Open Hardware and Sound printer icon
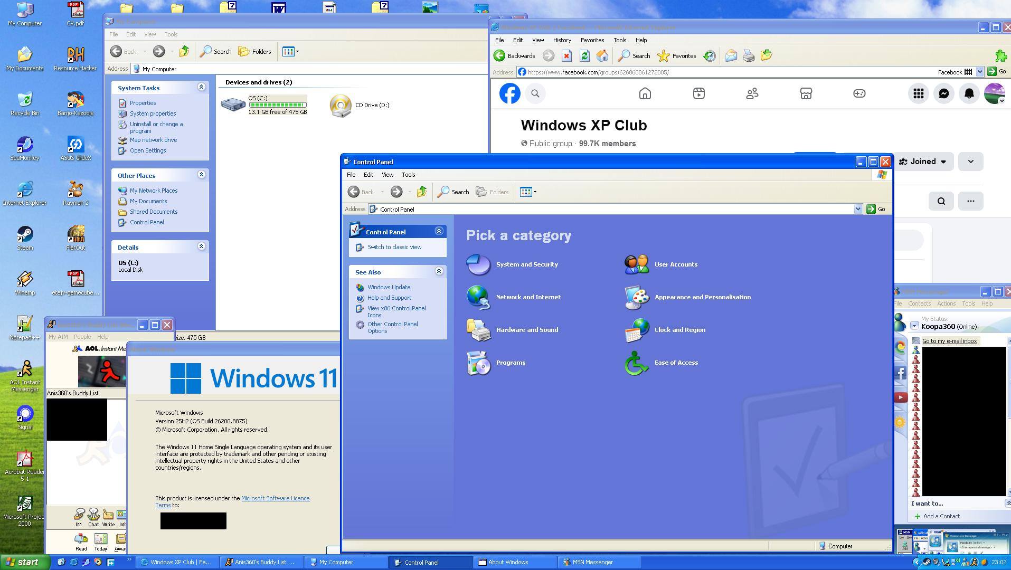Image resolution: width=1011 pixels, height=570 pixels. point(478,330)
